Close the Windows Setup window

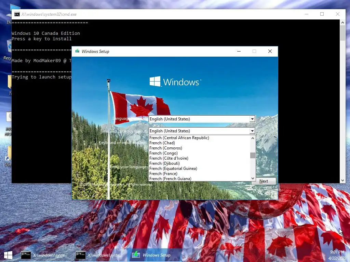270,51
